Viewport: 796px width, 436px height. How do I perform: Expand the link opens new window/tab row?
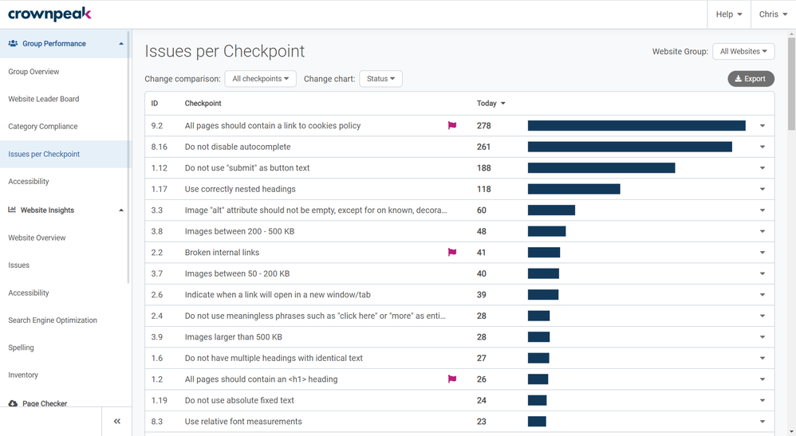pos(763,295)
